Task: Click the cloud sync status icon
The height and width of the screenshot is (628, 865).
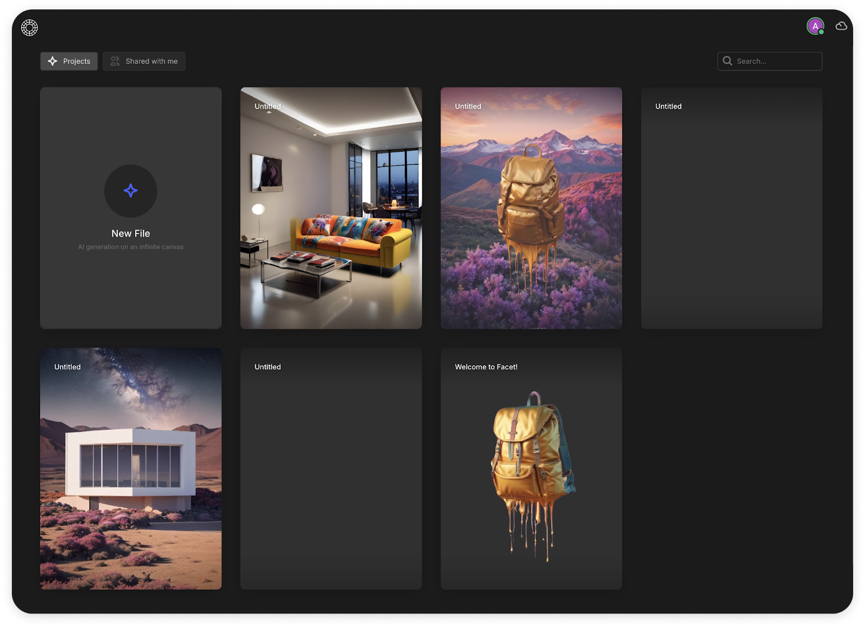Action: (841, 26)
